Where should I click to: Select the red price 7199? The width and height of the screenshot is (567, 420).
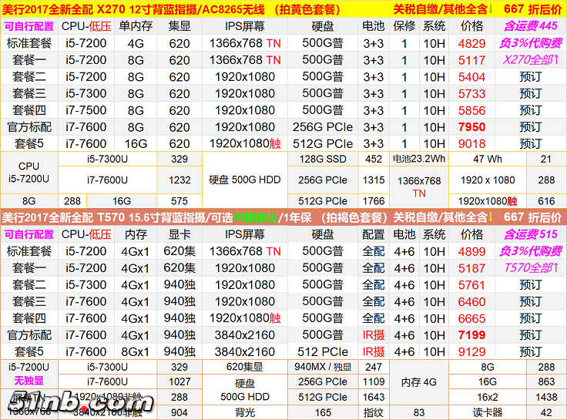coord(471,335)
